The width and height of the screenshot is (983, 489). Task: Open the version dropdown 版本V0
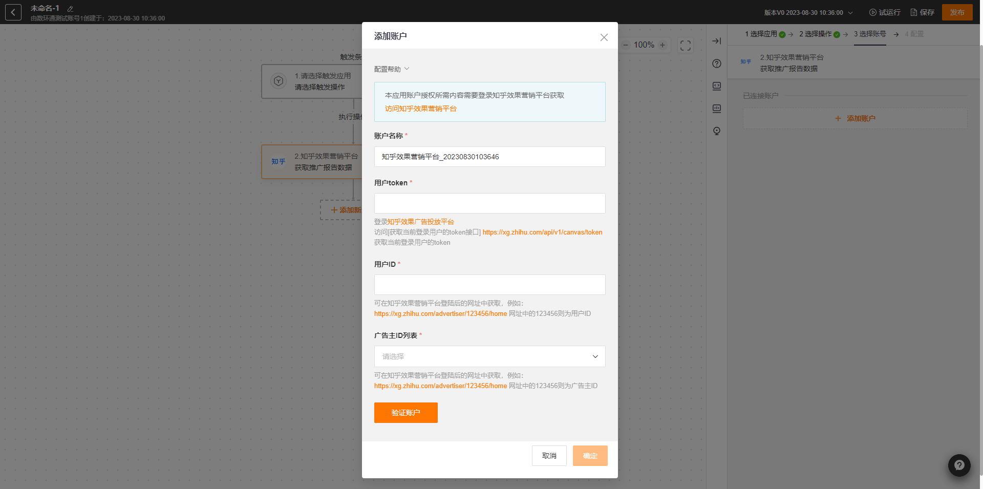(808, 12)
